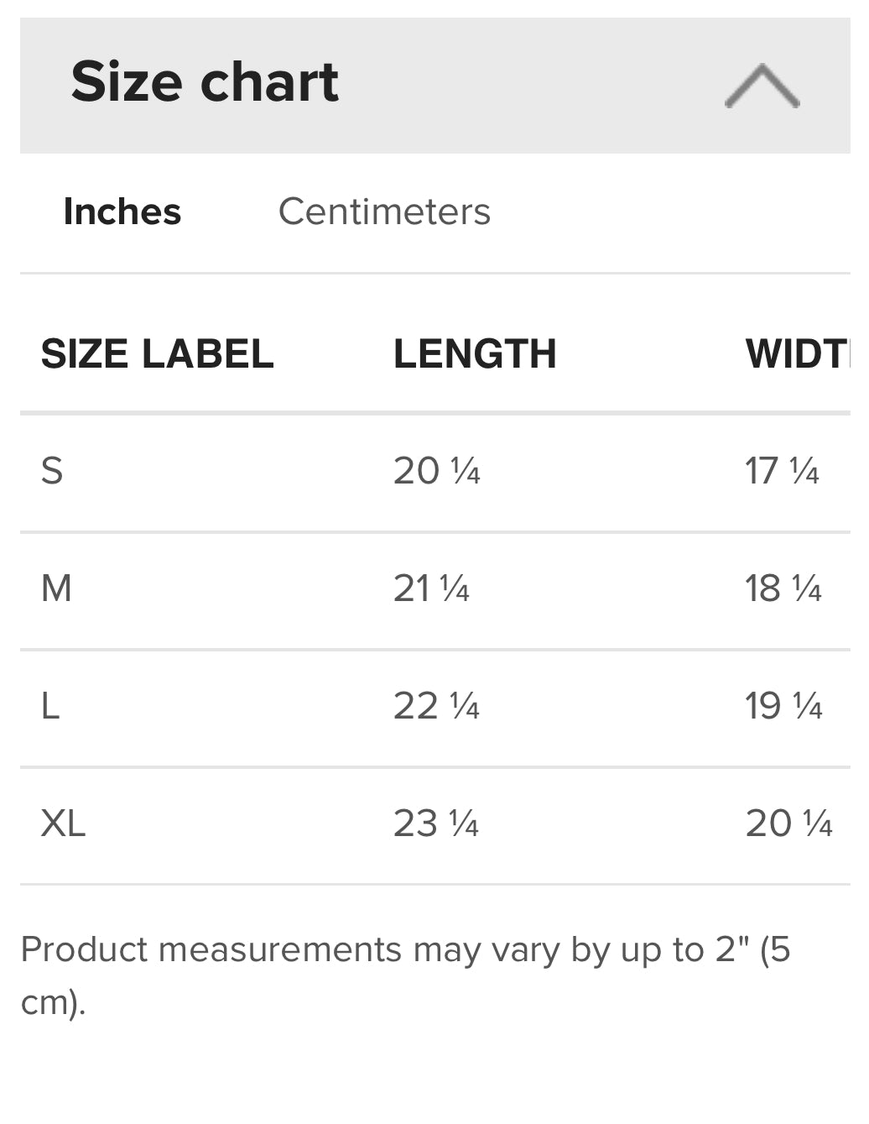
Task: Click the 19 ¼ width value
Action: (x=783, y=706)
